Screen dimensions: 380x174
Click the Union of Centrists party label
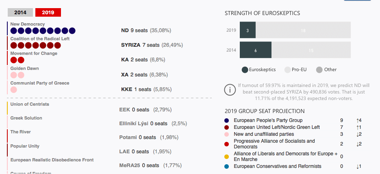tap(30, 104)
